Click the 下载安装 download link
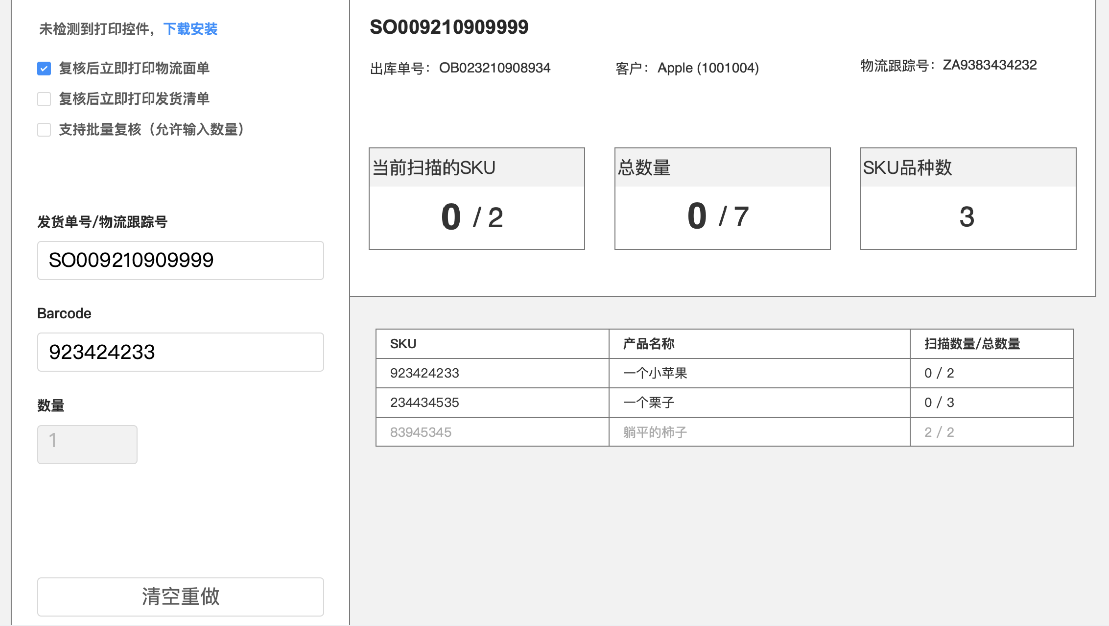This screenshot has height=626, width=1109. pos(190,29)
